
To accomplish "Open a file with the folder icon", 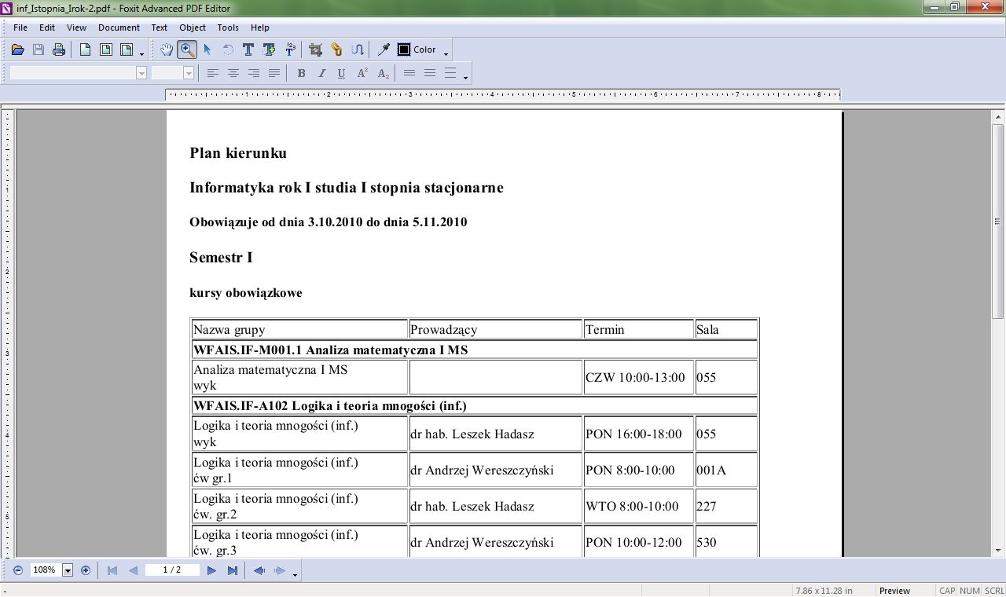I will coord(17,49).
